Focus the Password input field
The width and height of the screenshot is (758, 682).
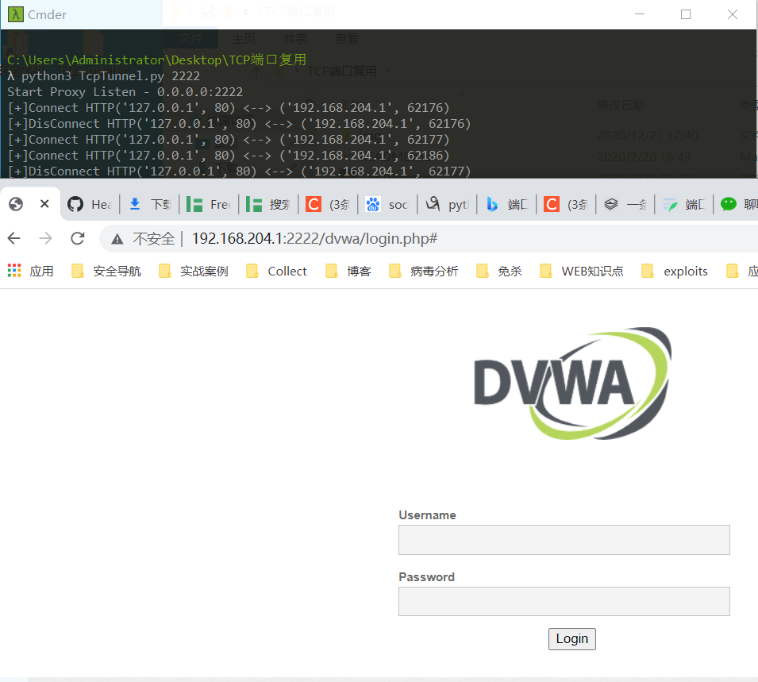pos(564,601)
